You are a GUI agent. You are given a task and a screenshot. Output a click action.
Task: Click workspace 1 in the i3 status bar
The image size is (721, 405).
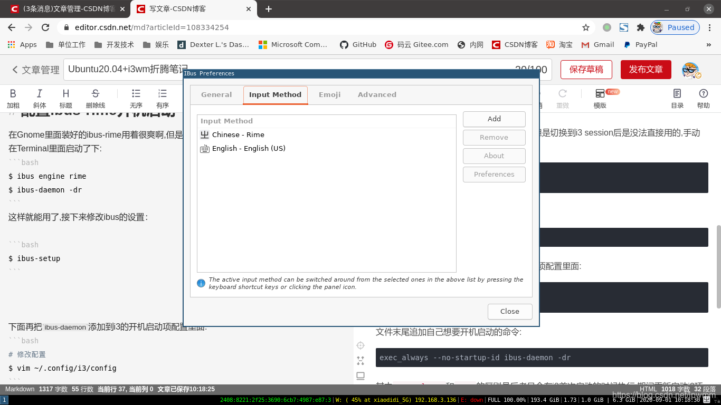pos(4,400)
